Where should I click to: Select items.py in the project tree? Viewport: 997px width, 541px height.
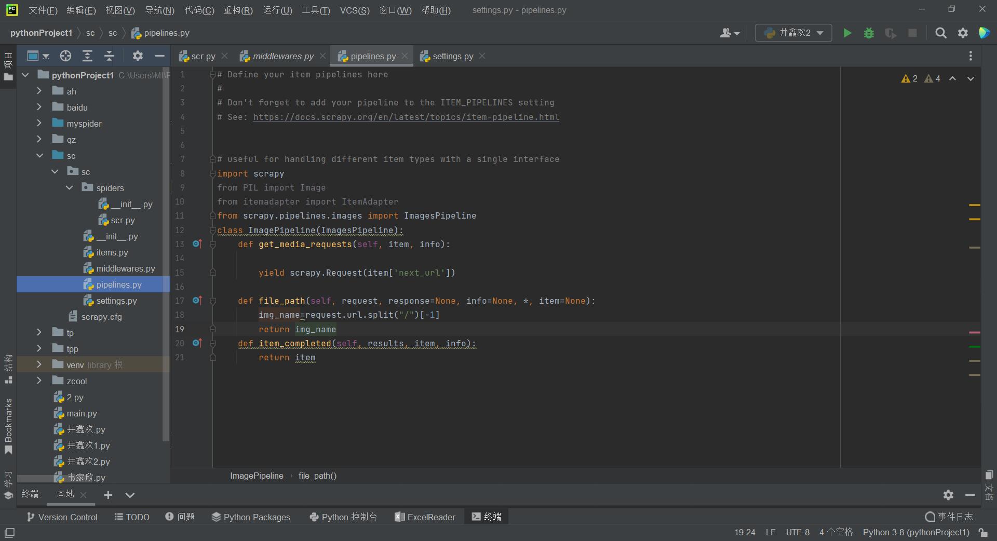pos(112,252)
